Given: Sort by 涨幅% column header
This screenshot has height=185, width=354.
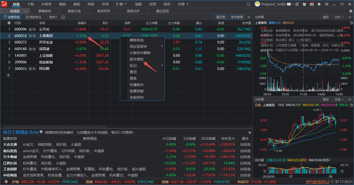Looking at the screenshot, I should pyautogui.click(x=82, y=23).
